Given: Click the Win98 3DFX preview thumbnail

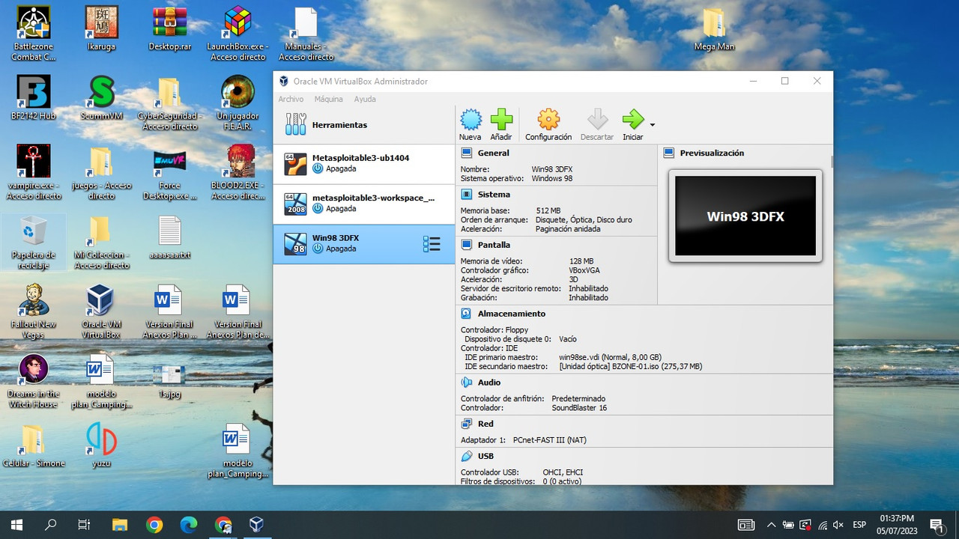Looking at the screenshot, I should pyautogui.click(x=745, y=216).
